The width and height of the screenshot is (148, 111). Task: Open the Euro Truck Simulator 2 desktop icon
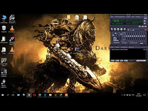[12, 19]
